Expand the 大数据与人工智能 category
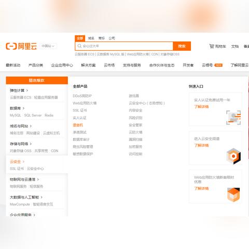The height and width of the screenshot is (249, 249). coord(26,197)
